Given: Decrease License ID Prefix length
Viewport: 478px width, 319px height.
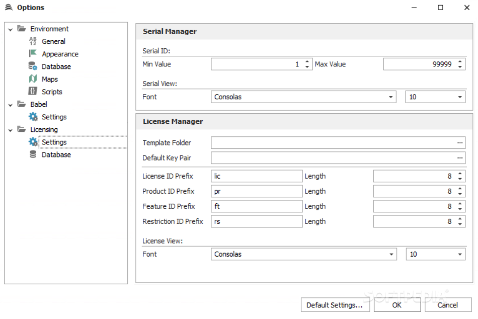Looking at the screenshot, I should [x=460, y=179].
